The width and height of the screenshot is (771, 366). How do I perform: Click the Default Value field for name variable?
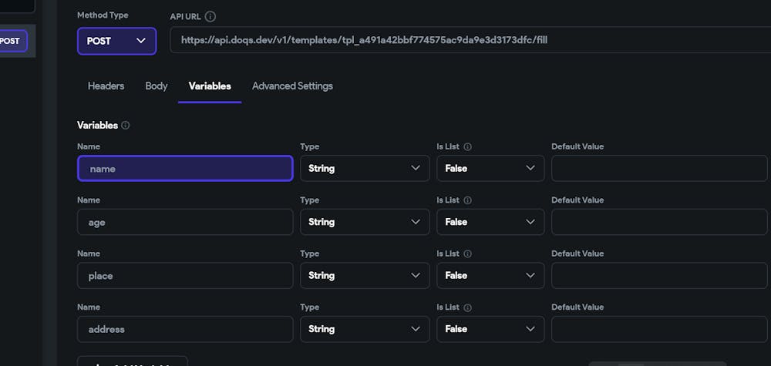[x=659, y=168]
